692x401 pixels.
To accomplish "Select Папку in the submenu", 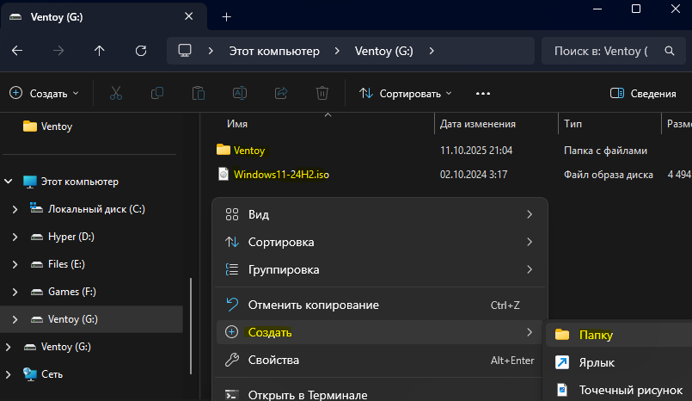I will [596, 335].
